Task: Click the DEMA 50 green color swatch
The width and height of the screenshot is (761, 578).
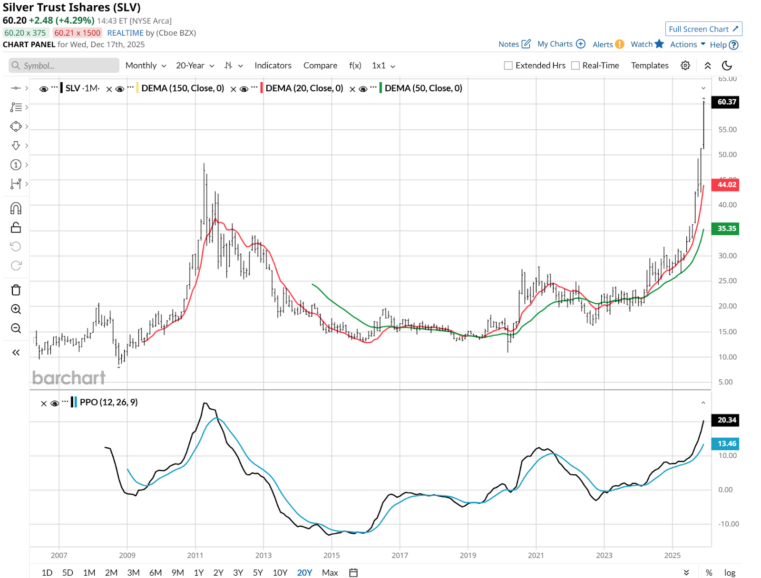Action: click(380, 88)
